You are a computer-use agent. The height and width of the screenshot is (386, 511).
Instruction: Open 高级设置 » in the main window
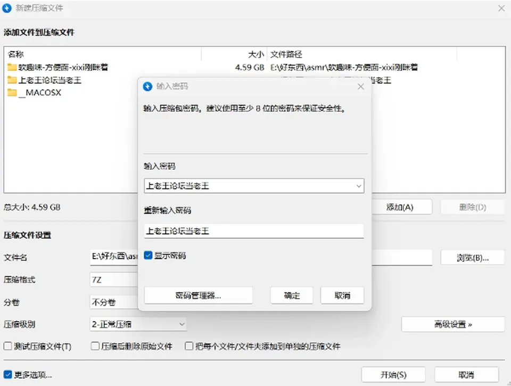(453, 324)
